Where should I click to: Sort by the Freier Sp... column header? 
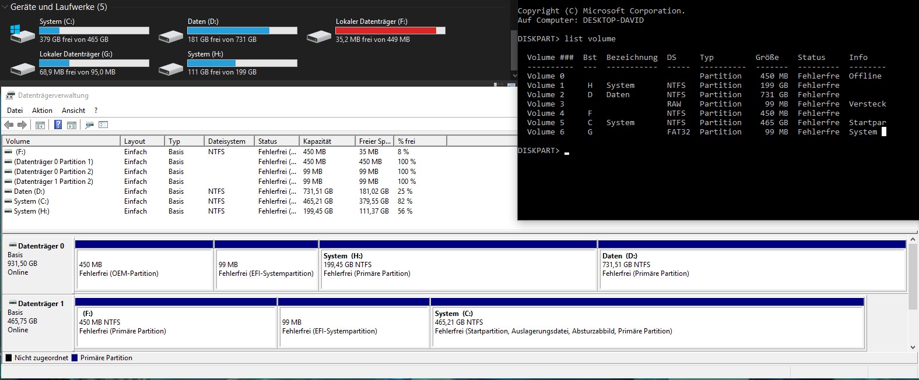375,141
